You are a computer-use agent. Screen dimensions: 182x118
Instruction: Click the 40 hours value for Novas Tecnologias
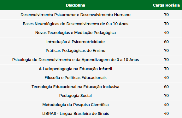click(166, 33)
